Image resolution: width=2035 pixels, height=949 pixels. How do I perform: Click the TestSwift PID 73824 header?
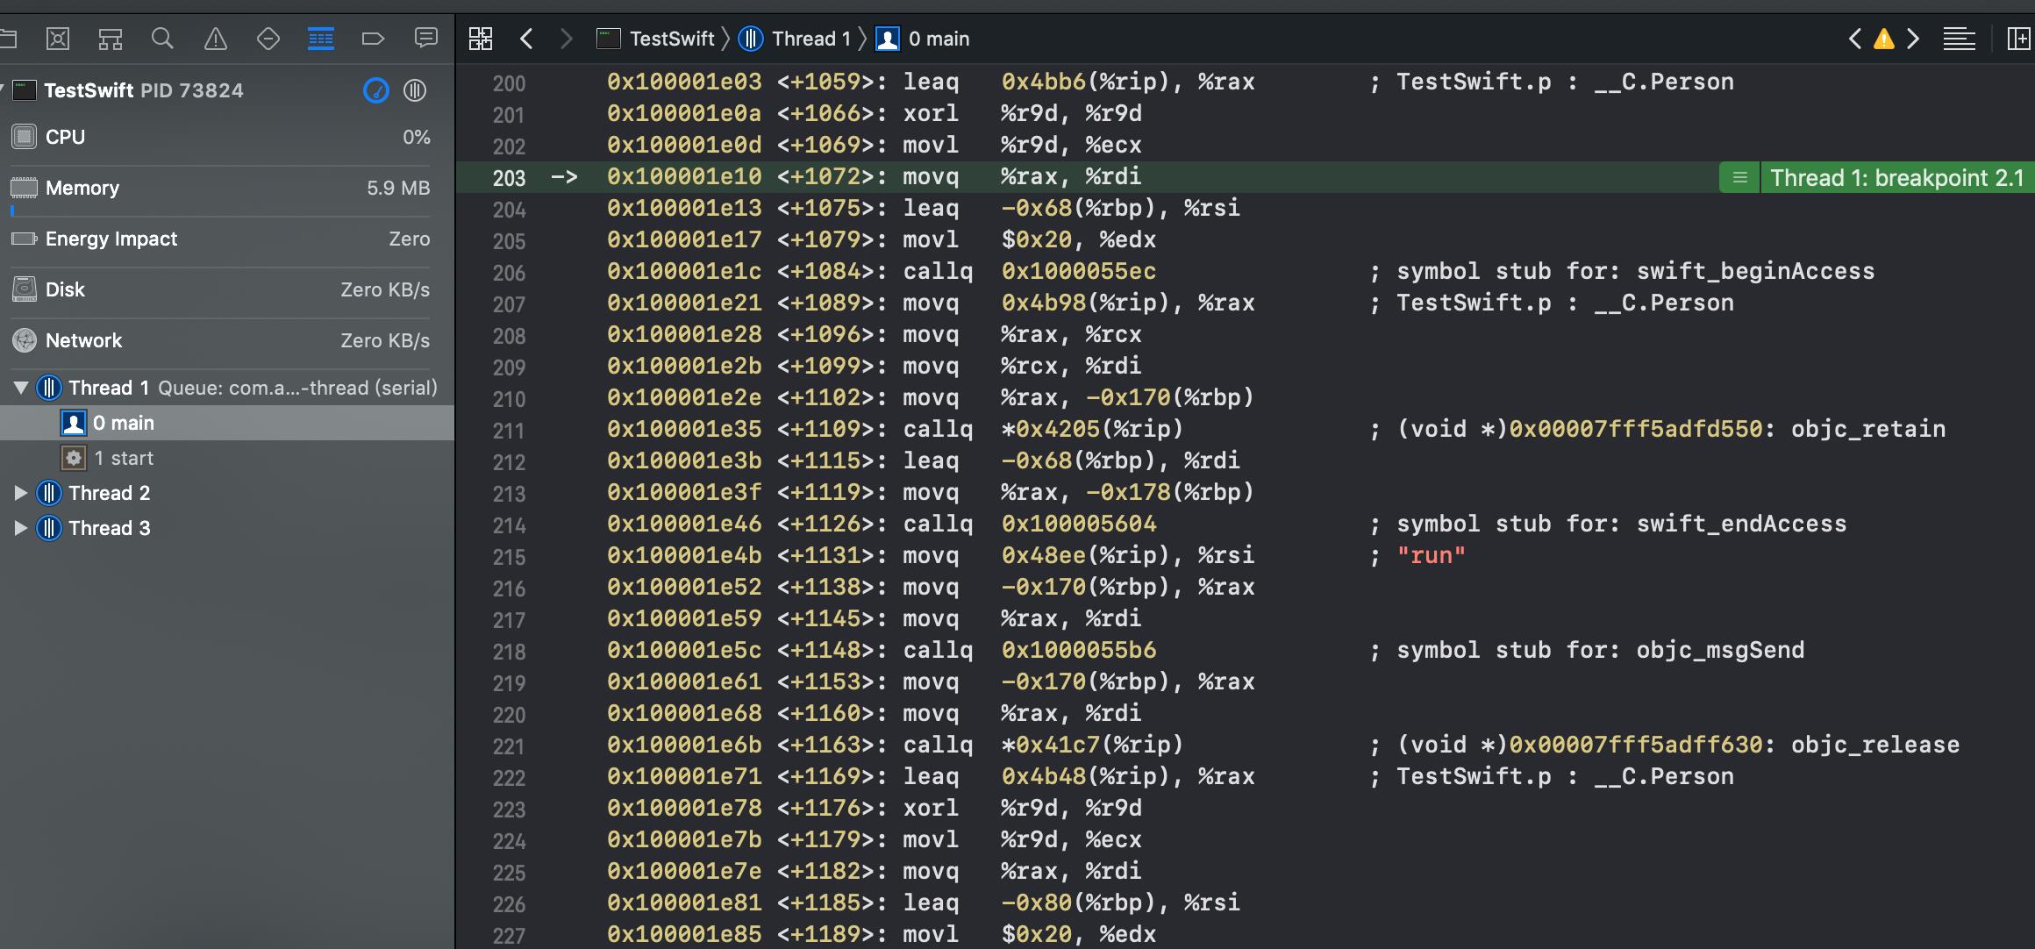coord(144,90)
